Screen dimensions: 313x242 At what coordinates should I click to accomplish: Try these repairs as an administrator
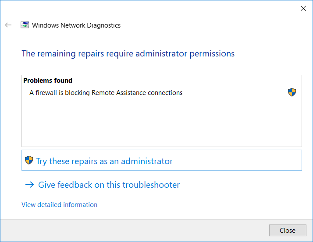[162, 160]
